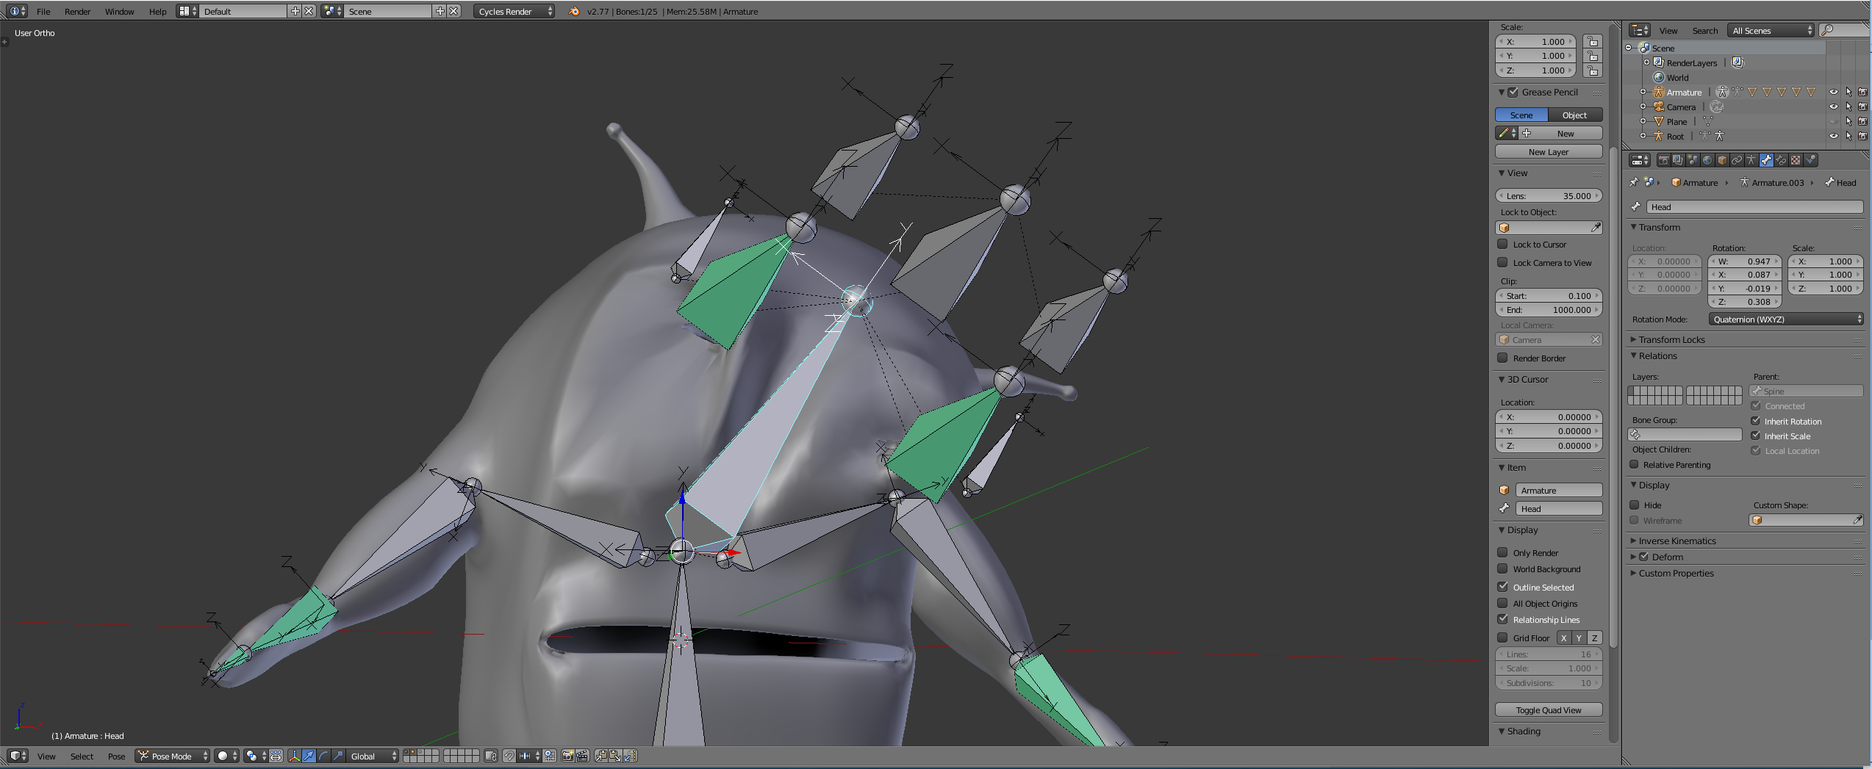This screenshot has height=769, width=1872.
Task: Pin the properties context with the pushpin
Action: tap(1634, 182)
